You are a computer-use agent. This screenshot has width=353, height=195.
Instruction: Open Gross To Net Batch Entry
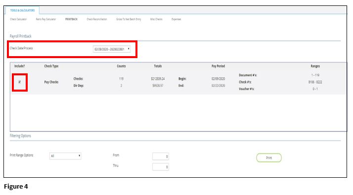(129, 19)
